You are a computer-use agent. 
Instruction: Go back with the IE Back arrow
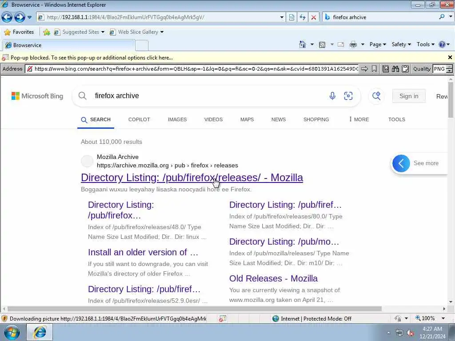point(7,17)
